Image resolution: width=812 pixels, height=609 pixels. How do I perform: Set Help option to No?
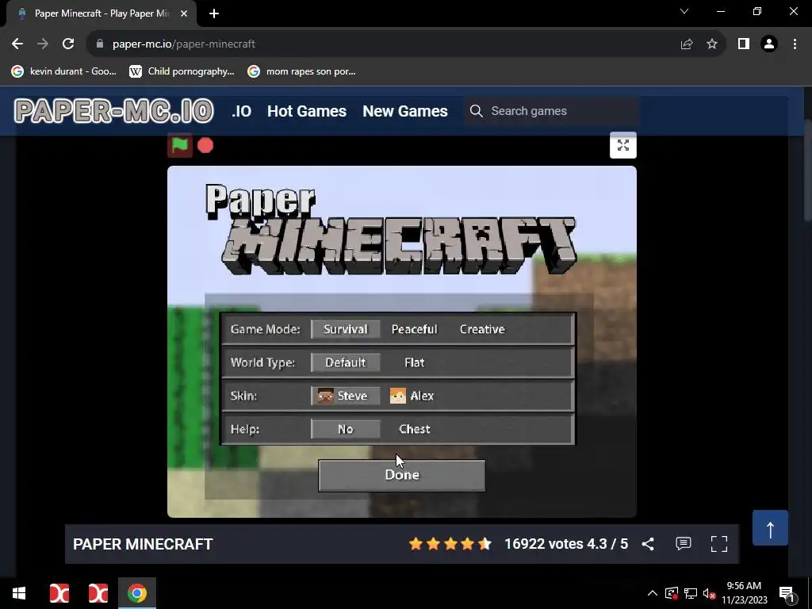346,429
